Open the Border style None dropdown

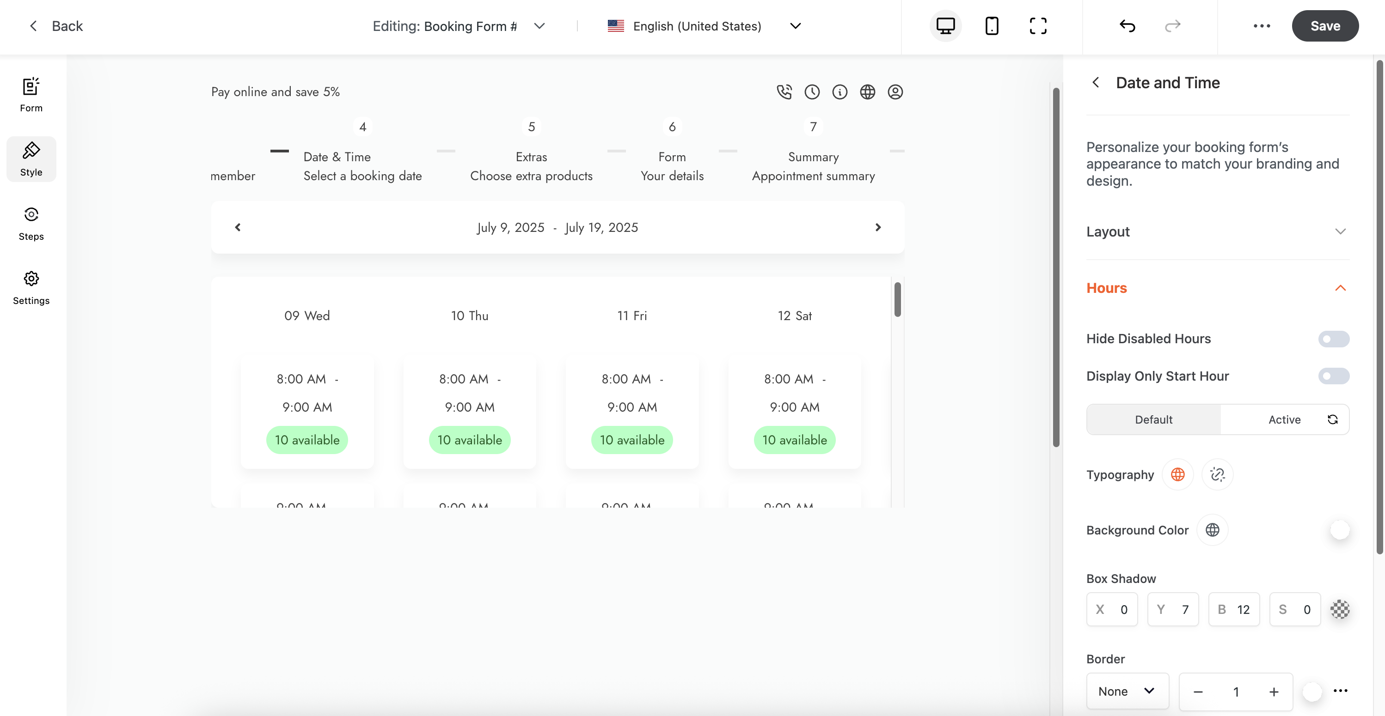pos(1127,691)
